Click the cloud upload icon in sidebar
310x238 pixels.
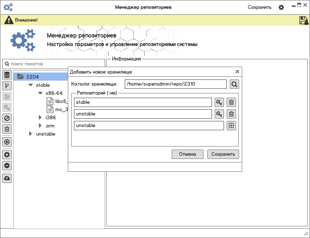pyautogui.click(x=7, y=178)
